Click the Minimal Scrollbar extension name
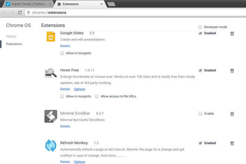Viewport: 246px width, 164px height. tap(75, 113)
